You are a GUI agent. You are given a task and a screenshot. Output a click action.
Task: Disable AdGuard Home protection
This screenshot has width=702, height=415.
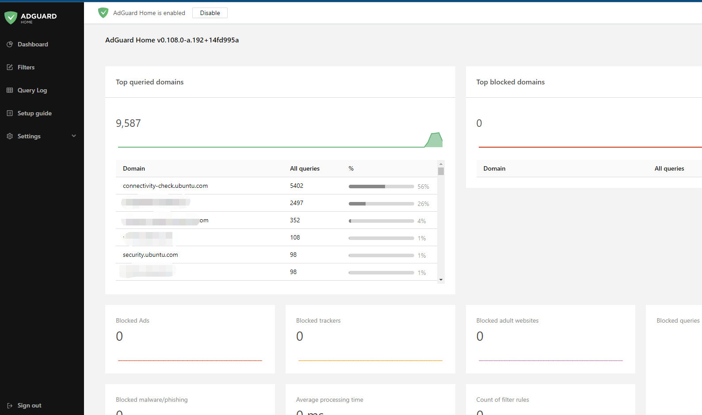point(210,13)
